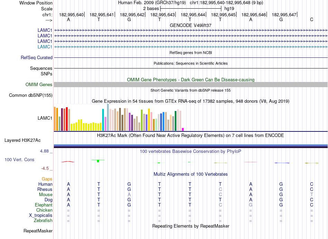This screenshot has width=328, height=239.
Task: Open the RefSeq Curated track label
Action: click(37, 58)
